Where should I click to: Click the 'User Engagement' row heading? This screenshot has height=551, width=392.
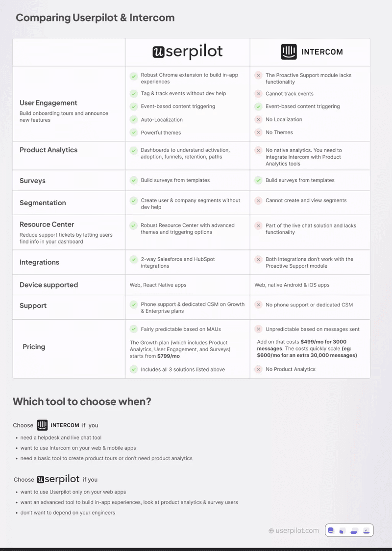(49, 103)
